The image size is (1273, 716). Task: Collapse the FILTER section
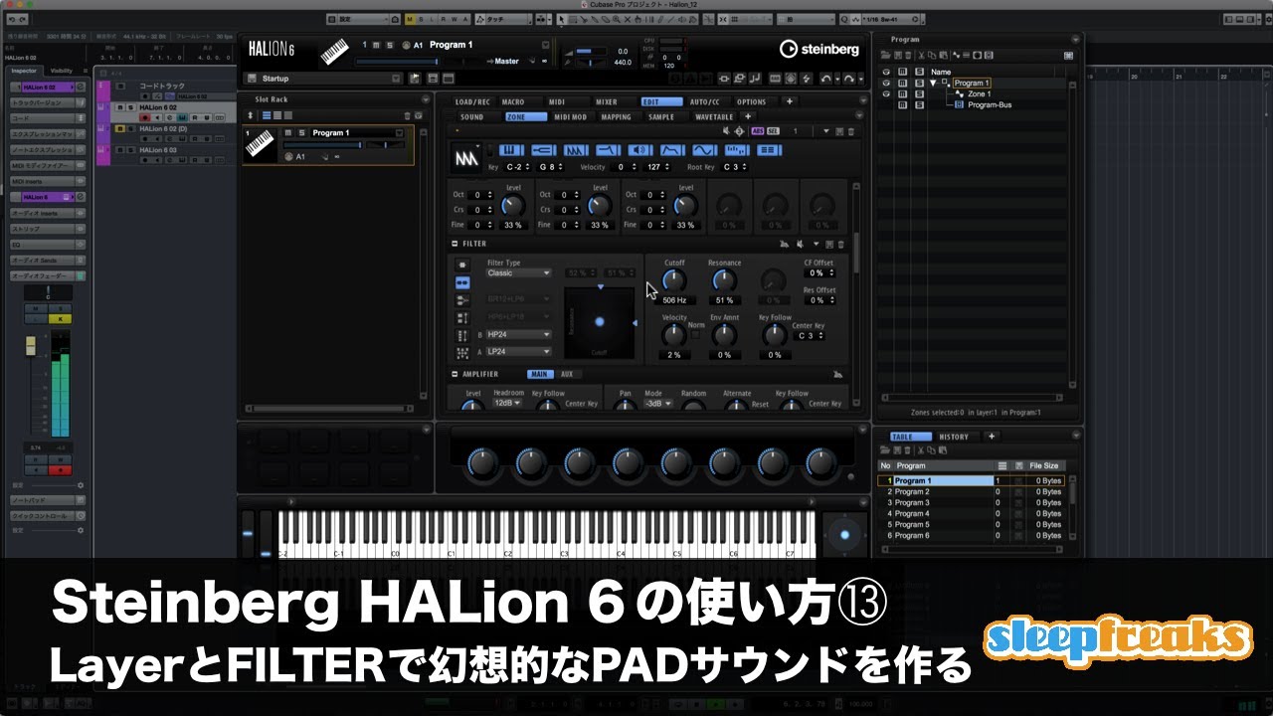coord(455,244)
